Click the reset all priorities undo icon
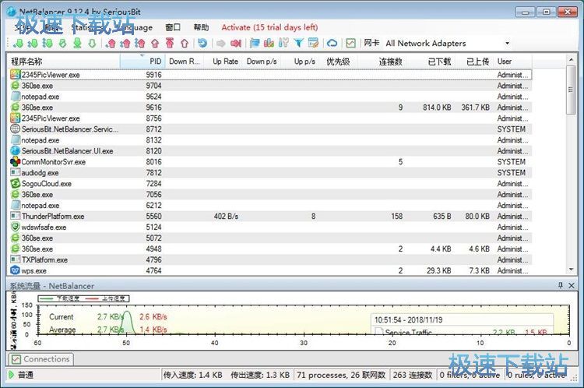This screenshot has width=584, height=388. pyautogui.click(x=202, y=44)
